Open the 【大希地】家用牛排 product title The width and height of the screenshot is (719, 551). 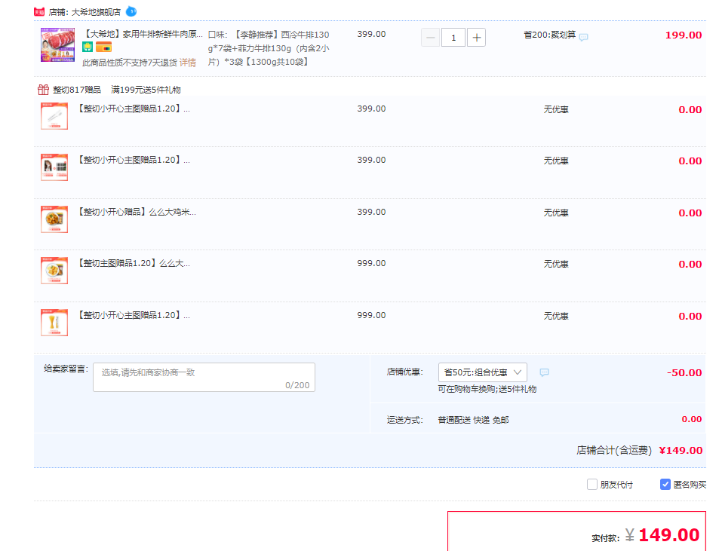[x=143, y=35]
